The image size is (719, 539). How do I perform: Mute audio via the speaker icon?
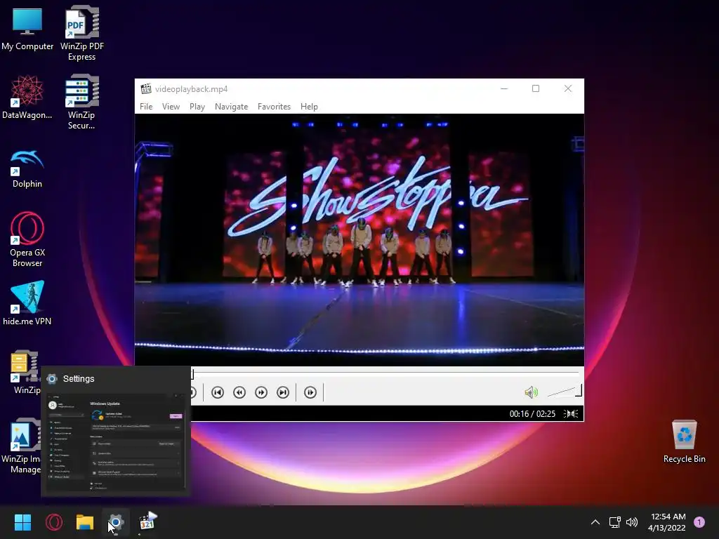[531, 392]
